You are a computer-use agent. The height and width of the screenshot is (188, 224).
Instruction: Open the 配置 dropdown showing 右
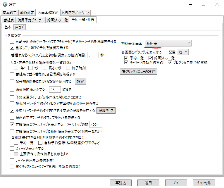click(x=182, y=52)
